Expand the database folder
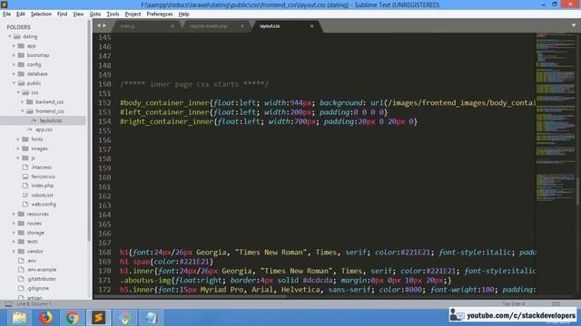The image size is (581, 326). tap(15, 74)
